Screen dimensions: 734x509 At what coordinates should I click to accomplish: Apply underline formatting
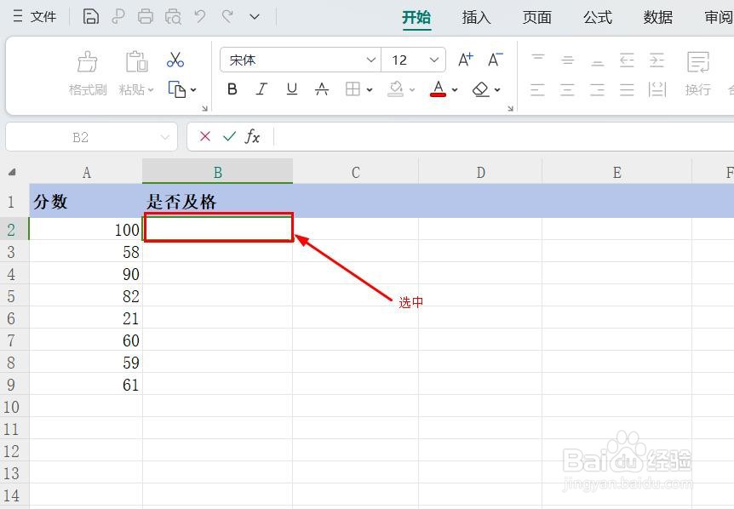291,89
